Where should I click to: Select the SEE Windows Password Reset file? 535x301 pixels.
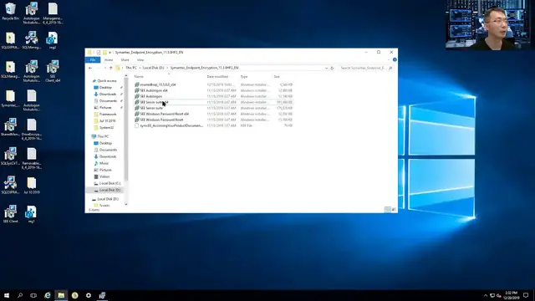214,120
